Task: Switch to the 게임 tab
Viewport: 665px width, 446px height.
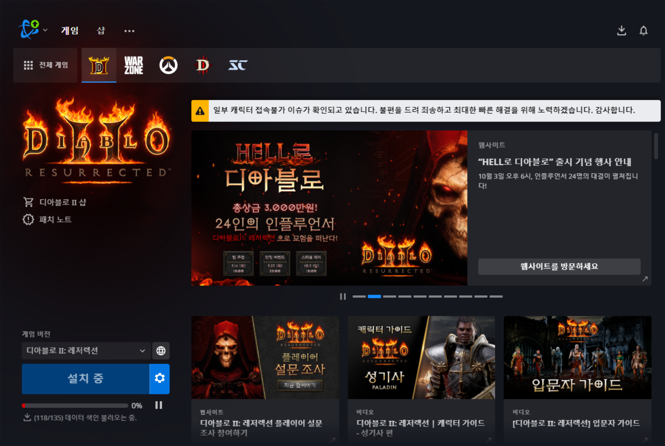Action: [70, 30]
